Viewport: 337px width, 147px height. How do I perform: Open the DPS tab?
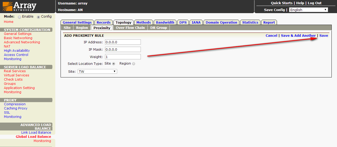click(x=183, y=22)
